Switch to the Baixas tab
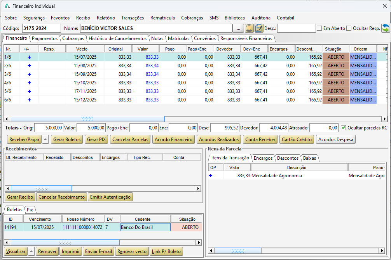The image size is (391, 260). (309, 158)
